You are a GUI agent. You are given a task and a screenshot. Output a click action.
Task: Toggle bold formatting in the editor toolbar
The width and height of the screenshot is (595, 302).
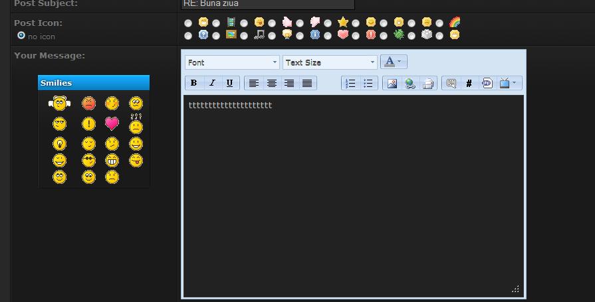point(194,83)
